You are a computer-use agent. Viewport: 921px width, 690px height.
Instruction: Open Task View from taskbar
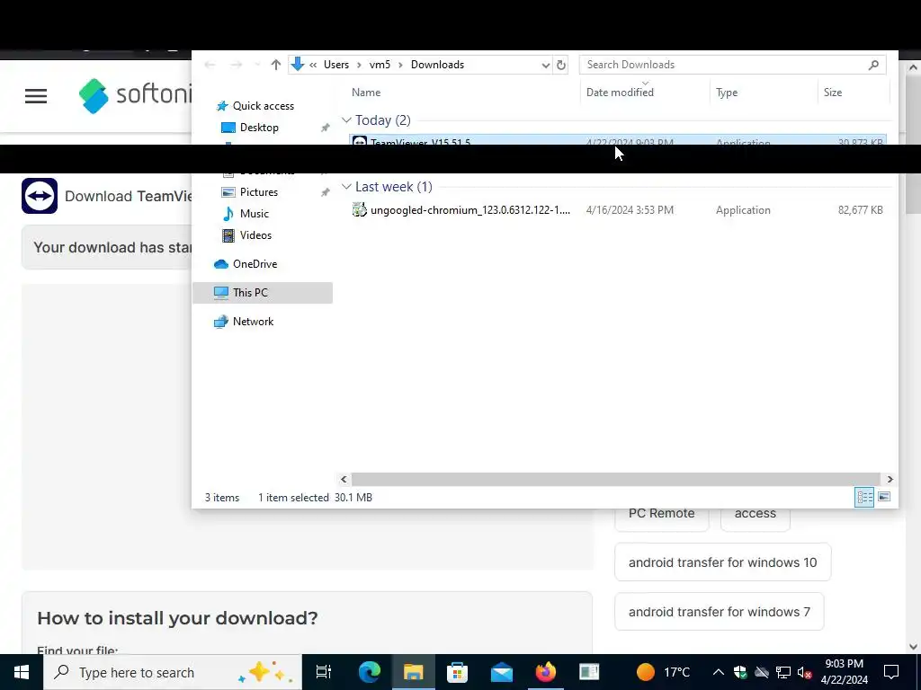pos(324,672)
